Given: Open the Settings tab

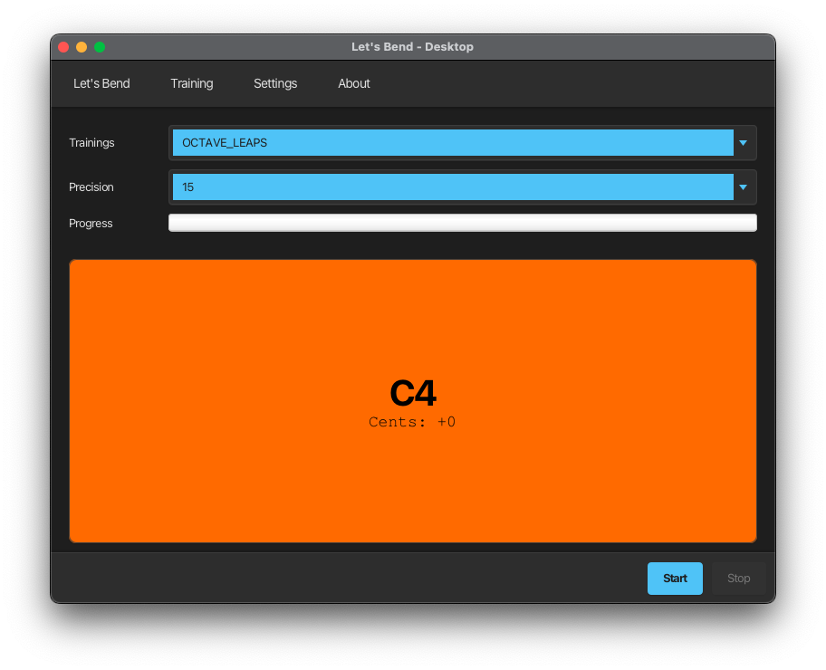Looking at the screenshot, I should (275, 83).
